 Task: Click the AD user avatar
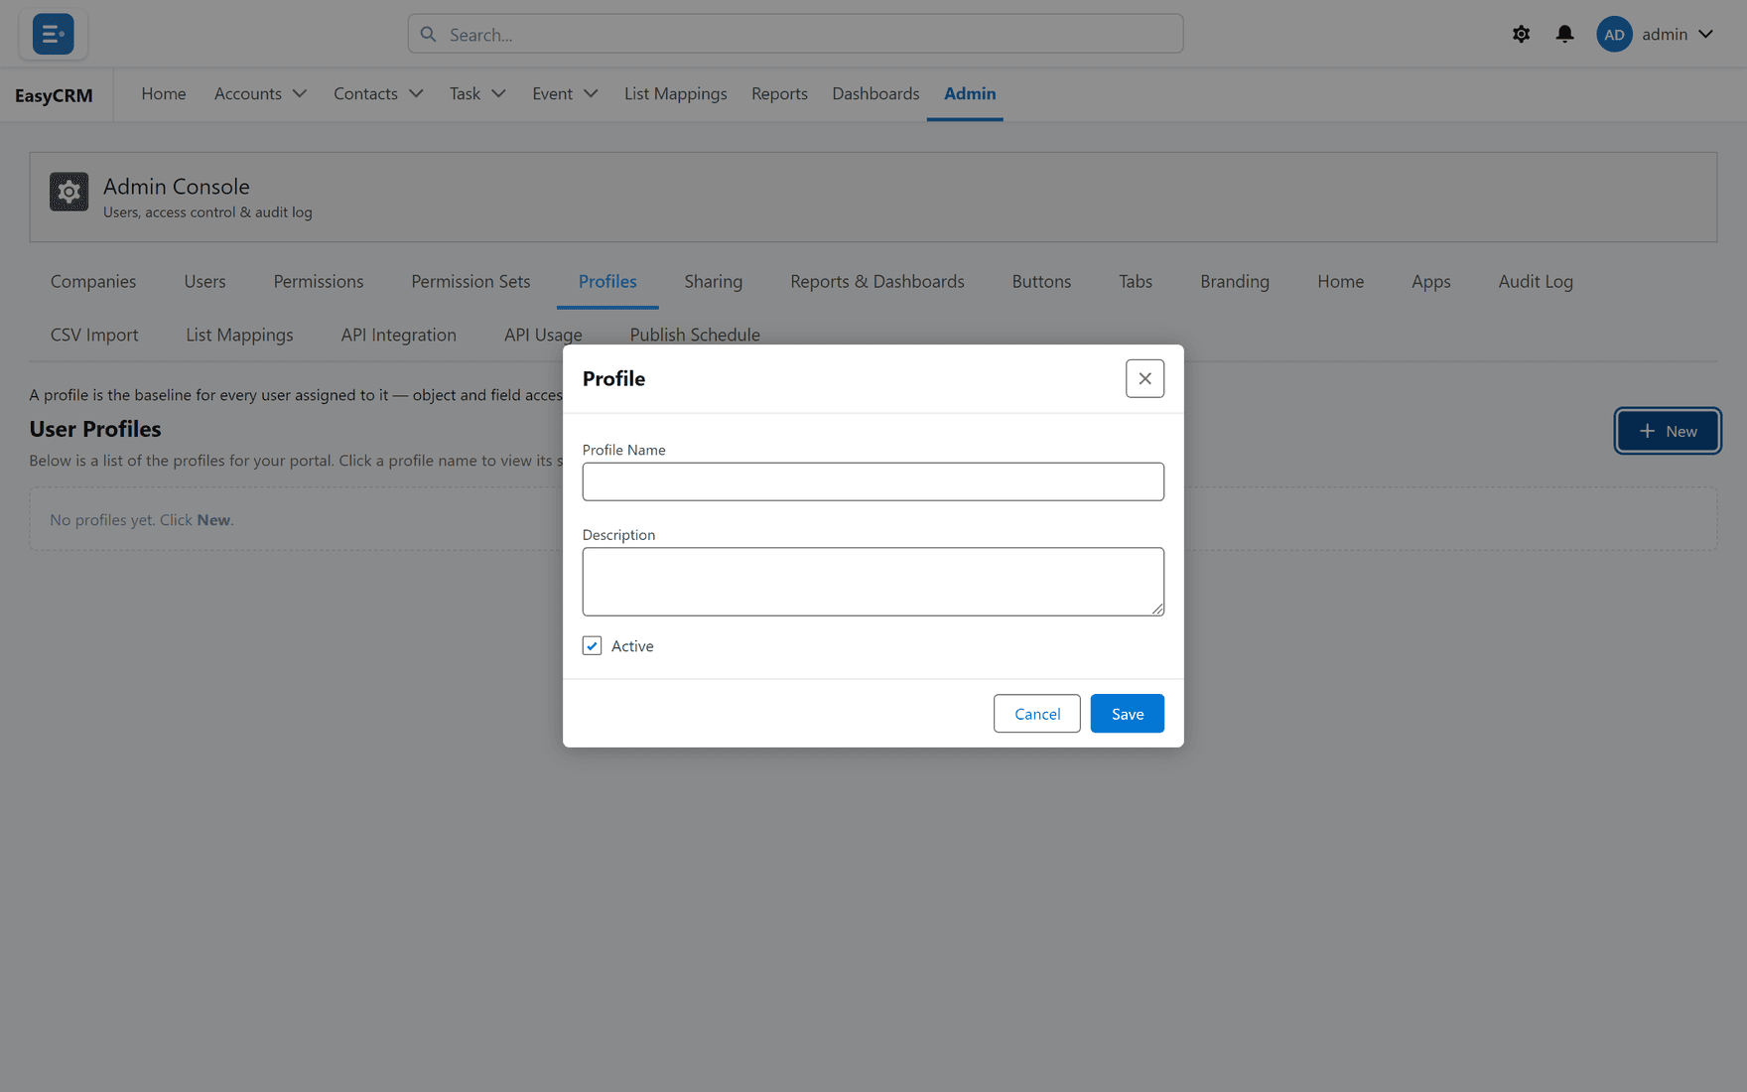1614,34
